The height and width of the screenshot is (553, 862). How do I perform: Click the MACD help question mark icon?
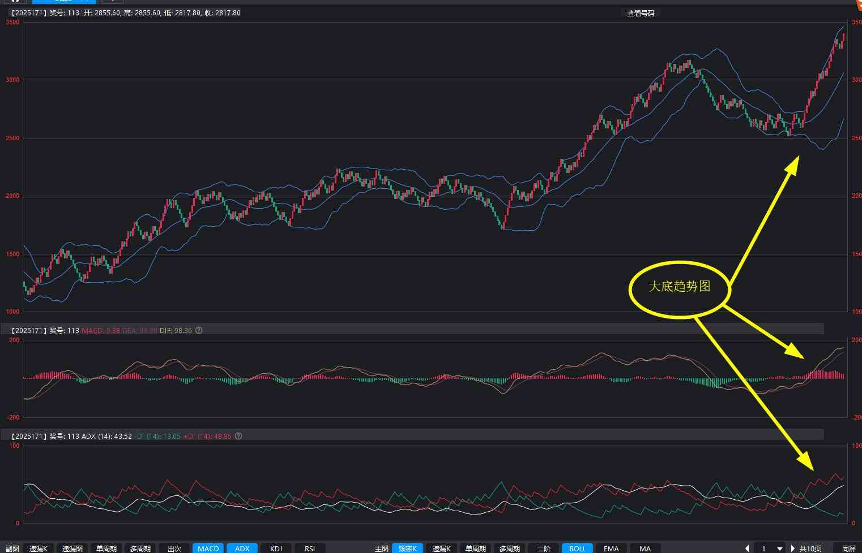coord(199,330)
